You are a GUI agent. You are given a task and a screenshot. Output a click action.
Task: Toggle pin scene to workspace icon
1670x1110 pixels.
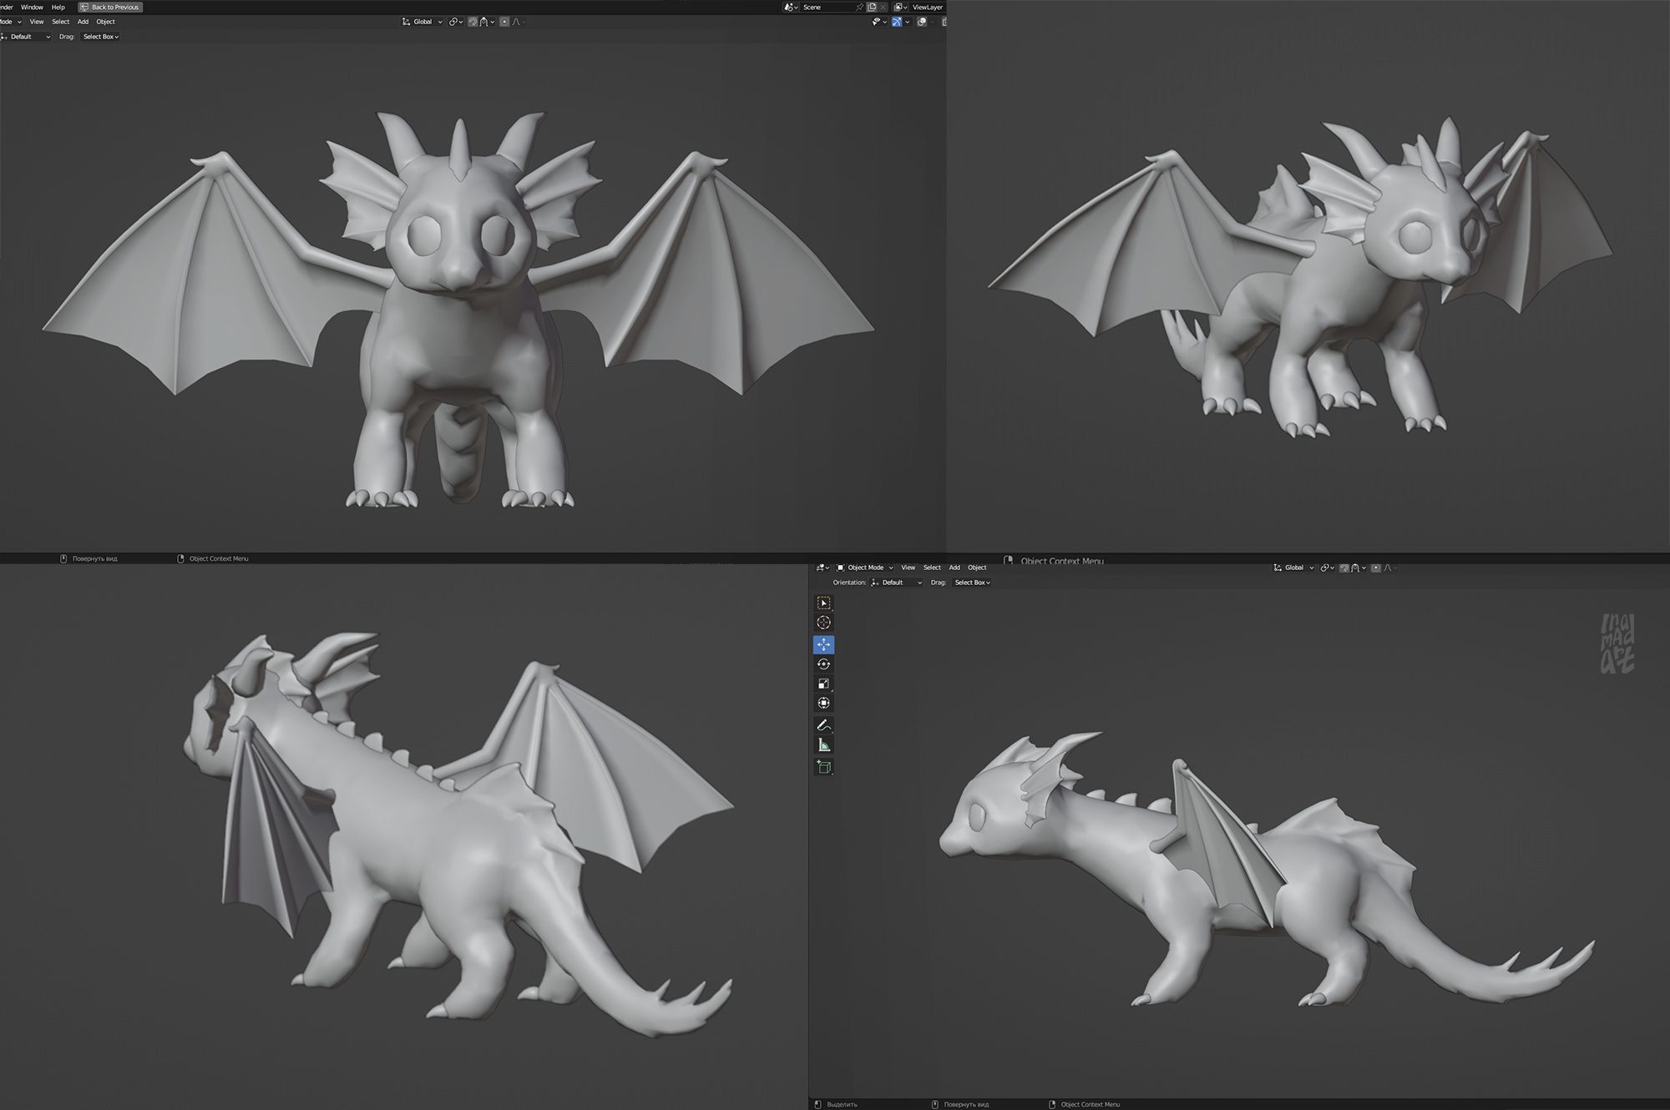pos(858,7)
